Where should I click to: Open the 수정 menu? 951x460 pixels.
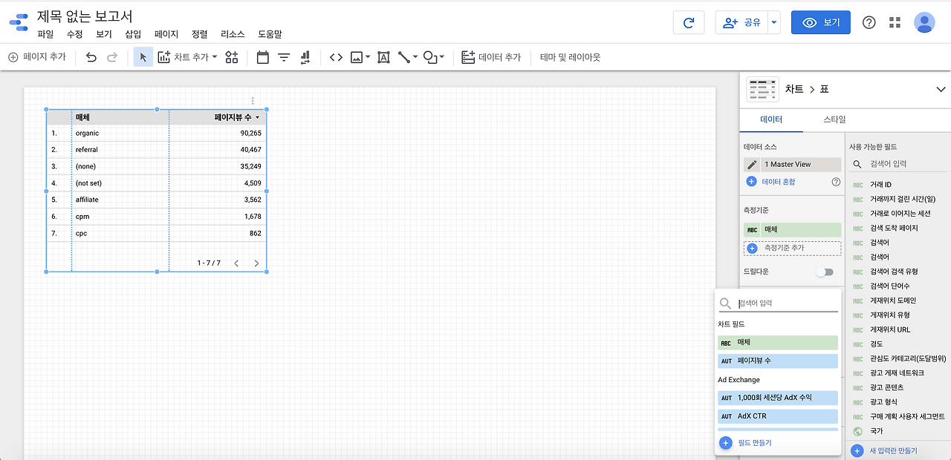(74, 34)
